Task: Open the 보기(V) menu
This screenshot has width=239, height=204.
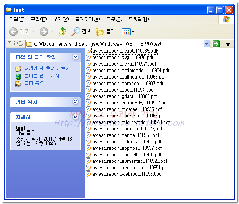Action: click(x=61, y=19)
